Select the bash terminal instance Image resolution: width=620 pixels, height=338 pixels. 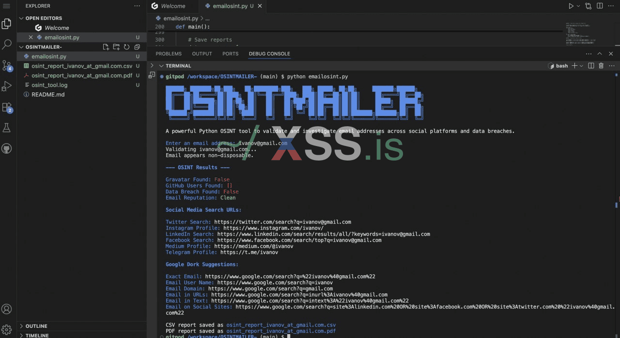coord(558,66)
